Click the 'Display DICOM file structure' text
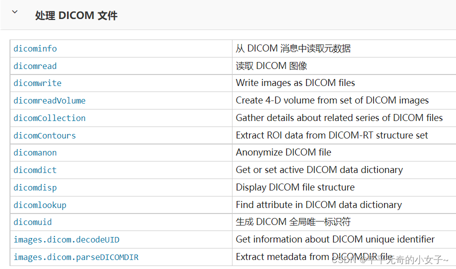The height and width of the screenshot is (269, 456). 295,187
